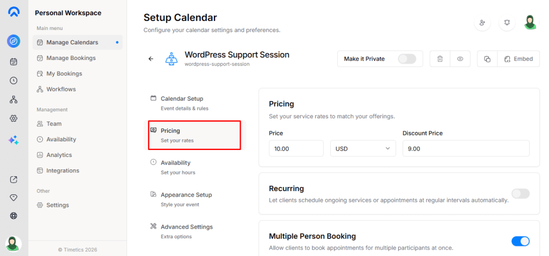Open the Availability setup tab
549x256 pixels.
[x=175, y=167]
